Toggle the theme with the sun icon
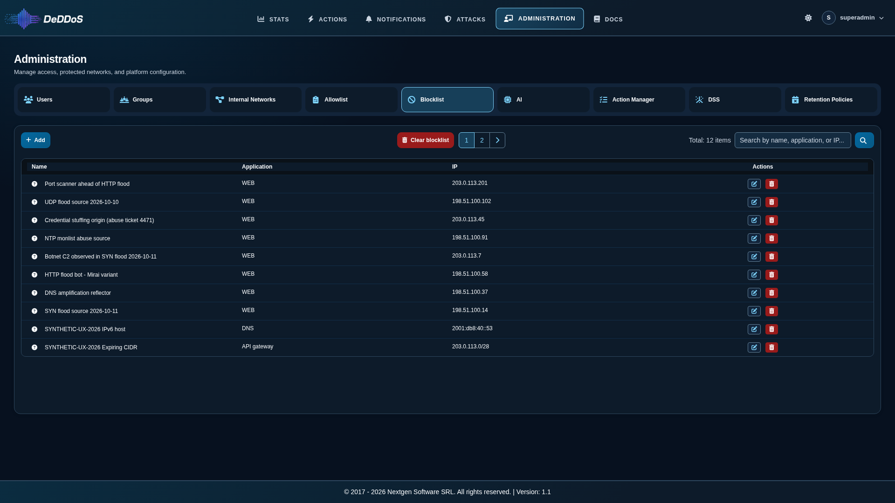The image size is (895, 503). (x=808, y=18)
